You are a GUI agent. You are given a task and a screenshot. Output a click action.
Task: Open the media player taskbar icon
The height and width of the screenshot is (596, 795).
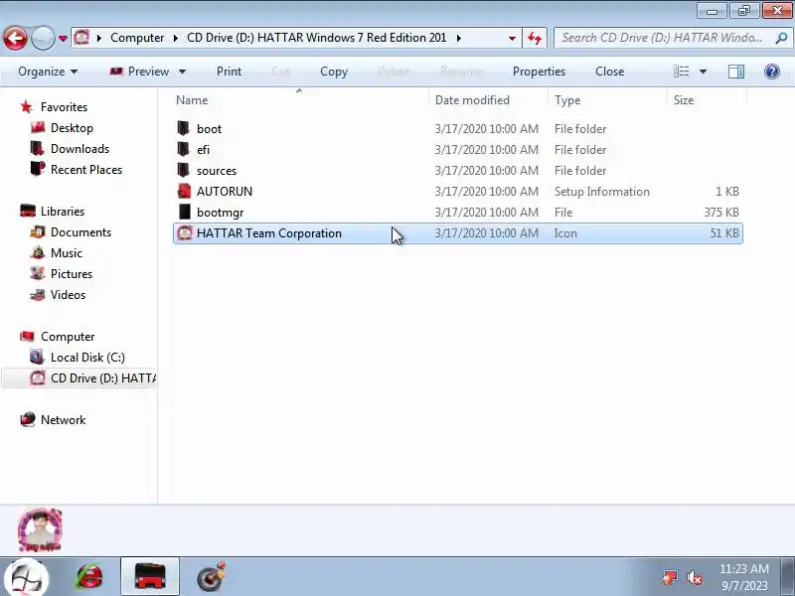click(211, 577)
